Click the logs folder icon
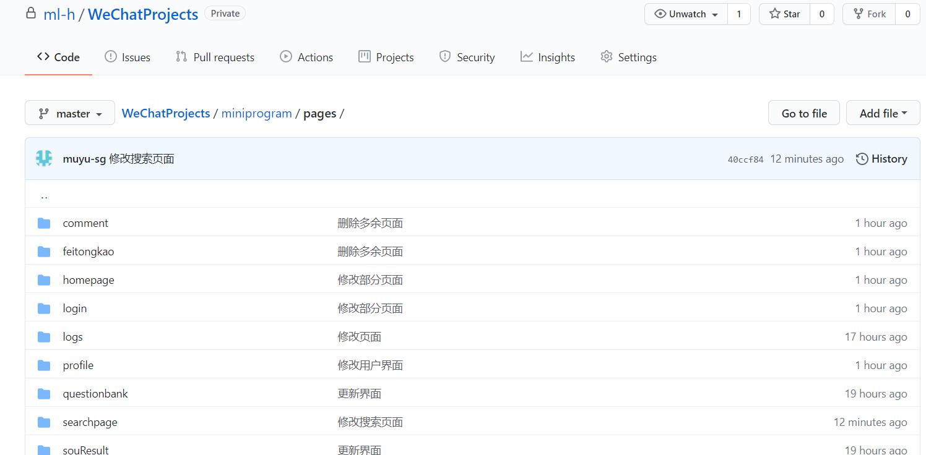This screenshot has height=455, width=926. tap(44, 337)
